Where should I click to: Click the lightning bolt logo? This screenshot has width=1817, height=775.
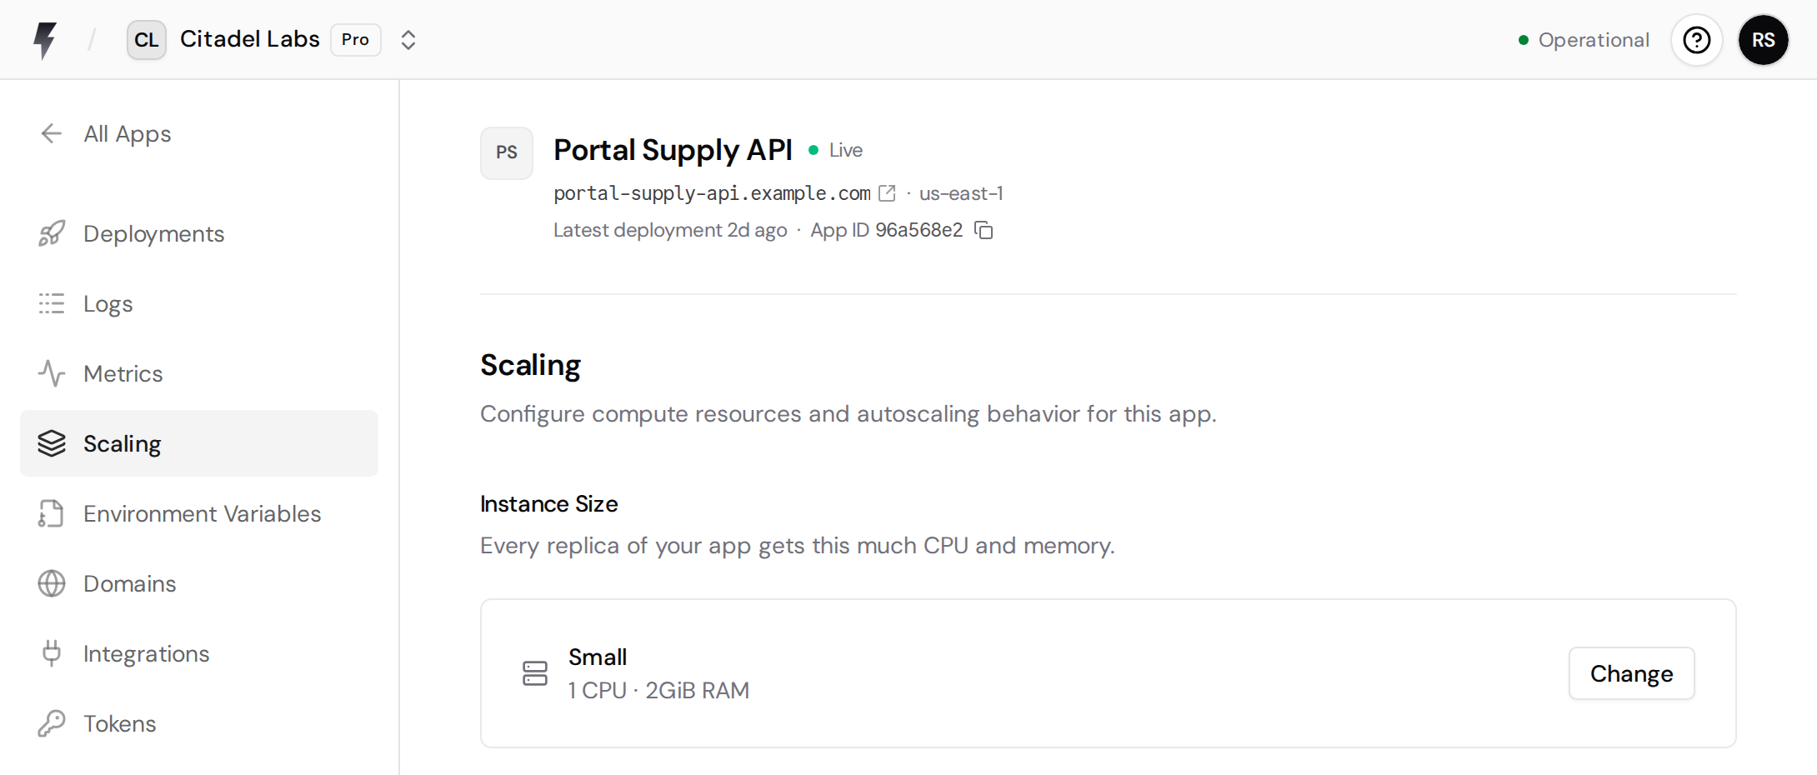pos(45,40)
